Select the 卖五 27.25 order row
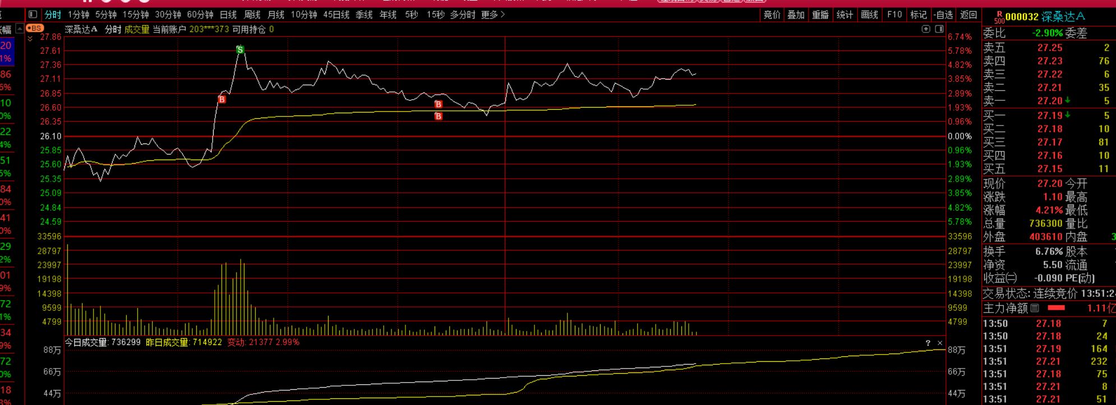This screenshot has height=405, width=1116. click(x=1049, y=48)
